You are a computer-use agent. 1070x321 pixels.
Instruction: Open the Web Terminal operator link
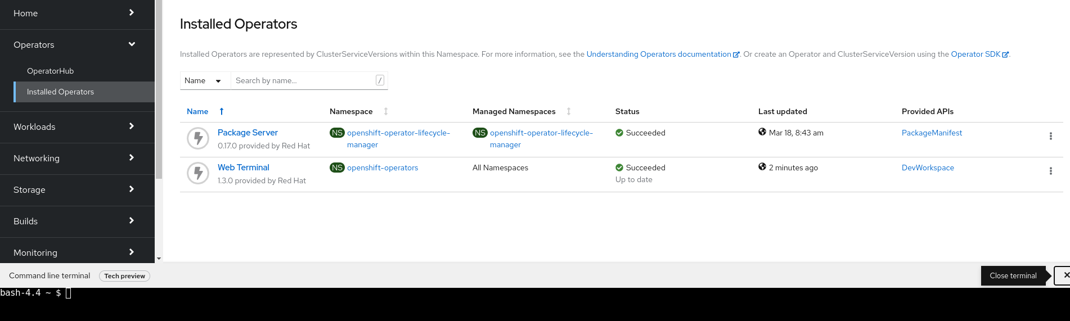pos(244,168)
